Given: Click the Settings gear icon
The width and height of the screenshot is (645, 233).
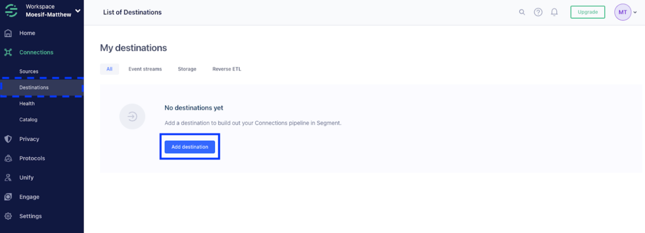Looking at the screenshot, I should 8,216.
